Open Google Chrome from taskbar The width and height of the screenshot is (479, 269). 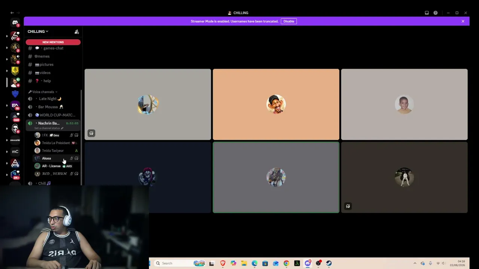coord(286,263)
